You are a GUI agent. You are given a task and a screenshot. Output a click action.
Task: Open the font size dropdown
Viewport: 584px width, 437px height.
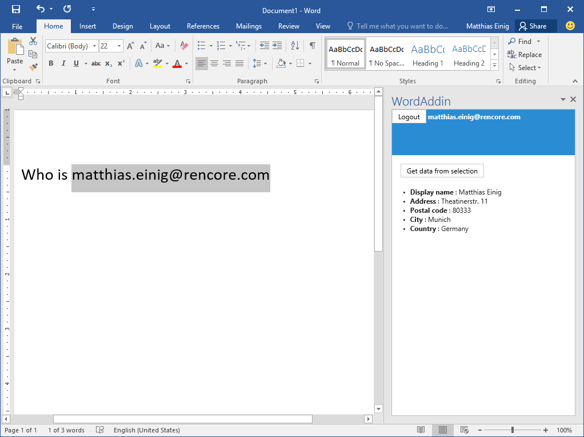tap(119, 46)
